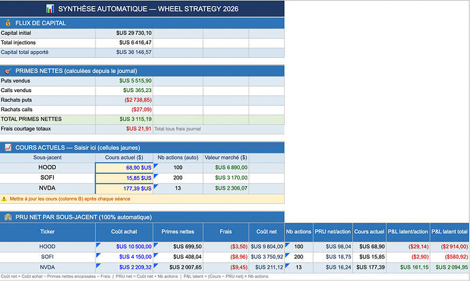The height and width of the screenshot is (281, 470).
Task: Select the SOFI ticker cell in PRU table
Action: pos(48,256)
